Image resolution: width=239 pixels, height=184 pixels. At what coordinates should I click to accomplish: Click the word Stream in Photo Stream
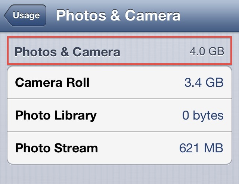click(x=77, y=148)
